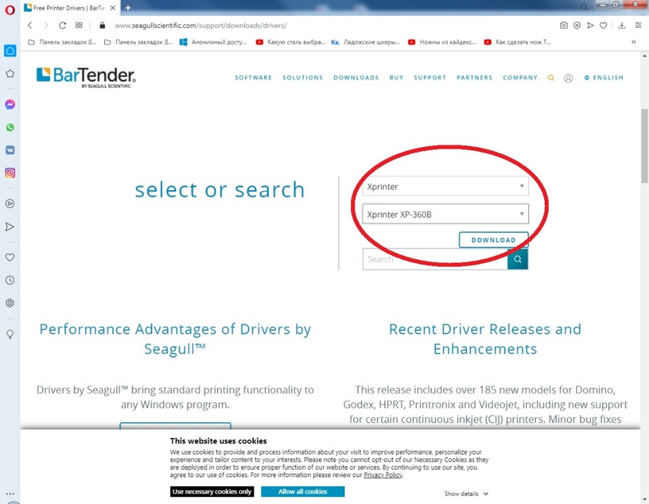Open Easy Setup menu icon

click(x=638, y=25)
